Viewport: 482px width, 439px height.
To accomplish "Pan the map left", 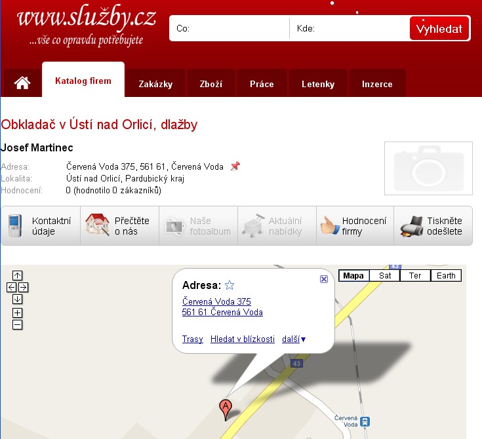I will coord(11,287).
